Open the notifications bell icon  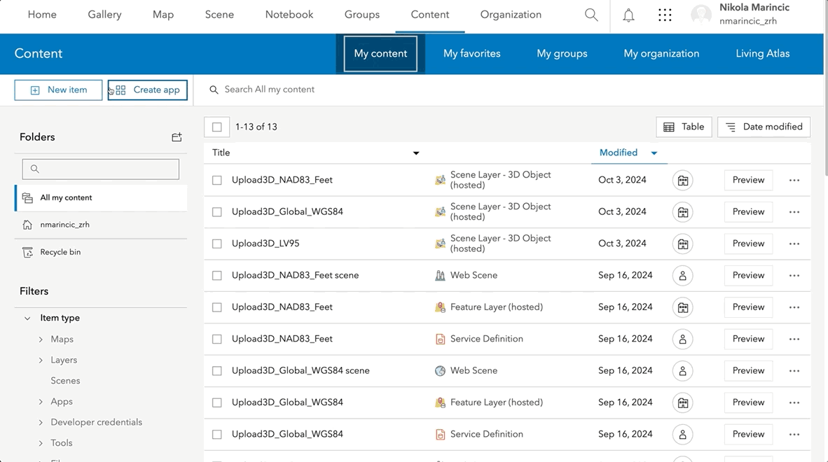(628, 15)
